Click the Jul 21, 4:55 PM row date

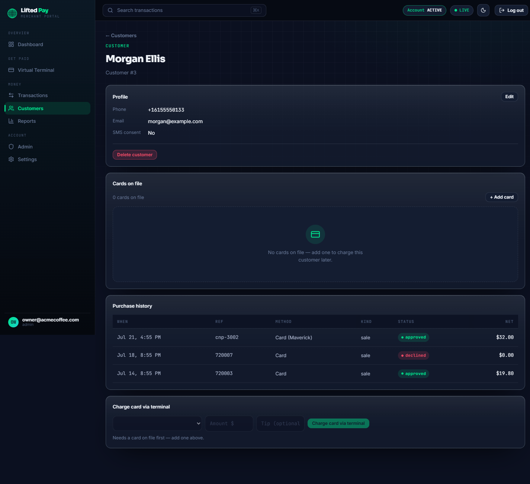pyautogui.click(x=139, y=337)
